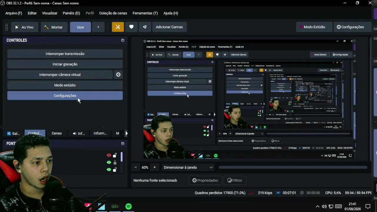Click the OBS preview canvas
377x212 pixels.
[249, 99]
